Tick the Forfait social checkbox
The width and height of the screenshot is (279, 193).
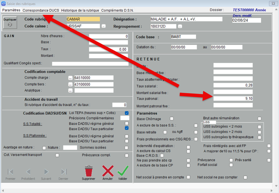point(231,165)
